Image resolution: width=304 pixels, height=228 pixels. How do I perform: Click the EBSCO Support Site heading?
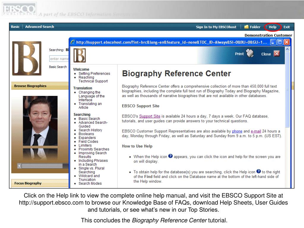(x=140, y=106)
